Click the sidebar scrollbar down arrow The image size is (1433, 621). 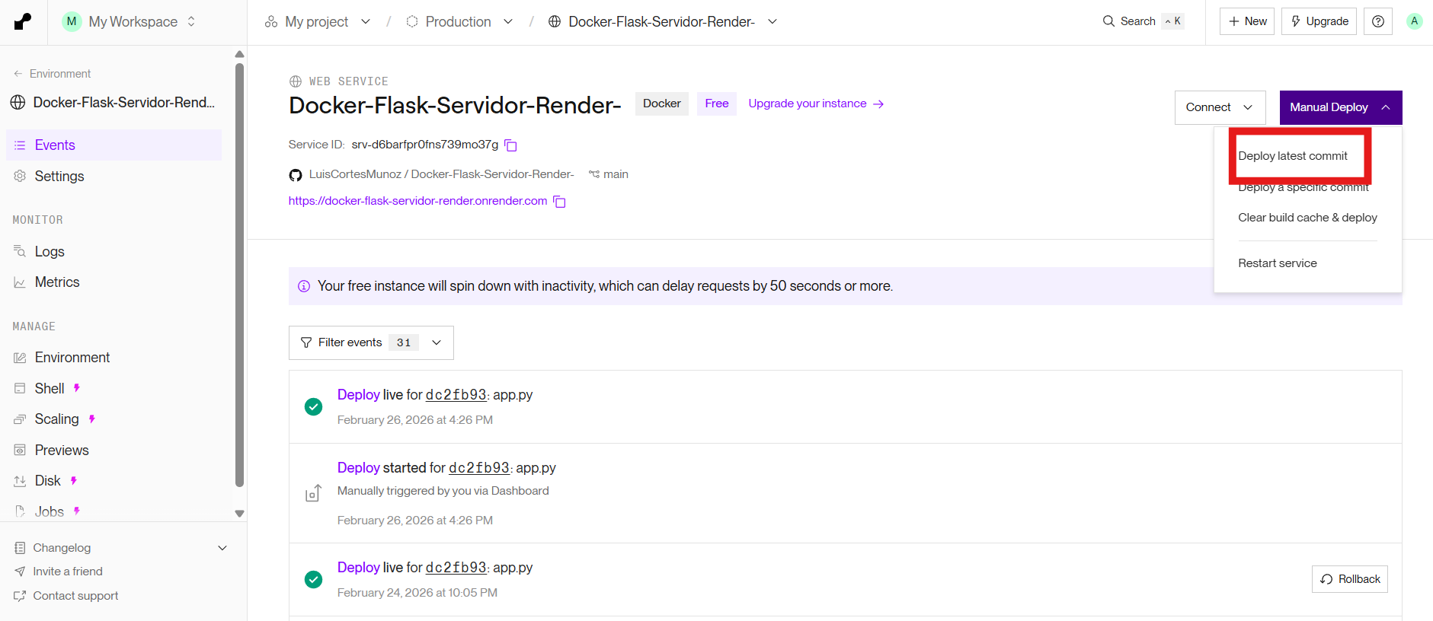pyautogui.click(x=239, y=514)
